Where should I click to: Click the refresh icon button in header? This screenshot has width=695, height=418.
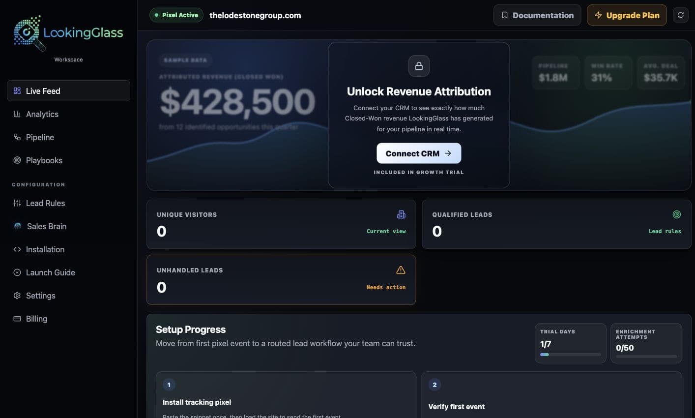pyautogui.click(x=681, y=15)
